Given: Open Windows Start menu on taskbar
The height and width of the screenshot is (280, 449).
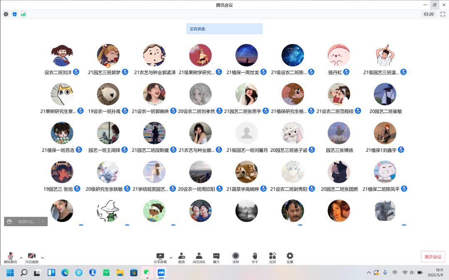Looking at the screenshot, I should [x=10, y=273].
